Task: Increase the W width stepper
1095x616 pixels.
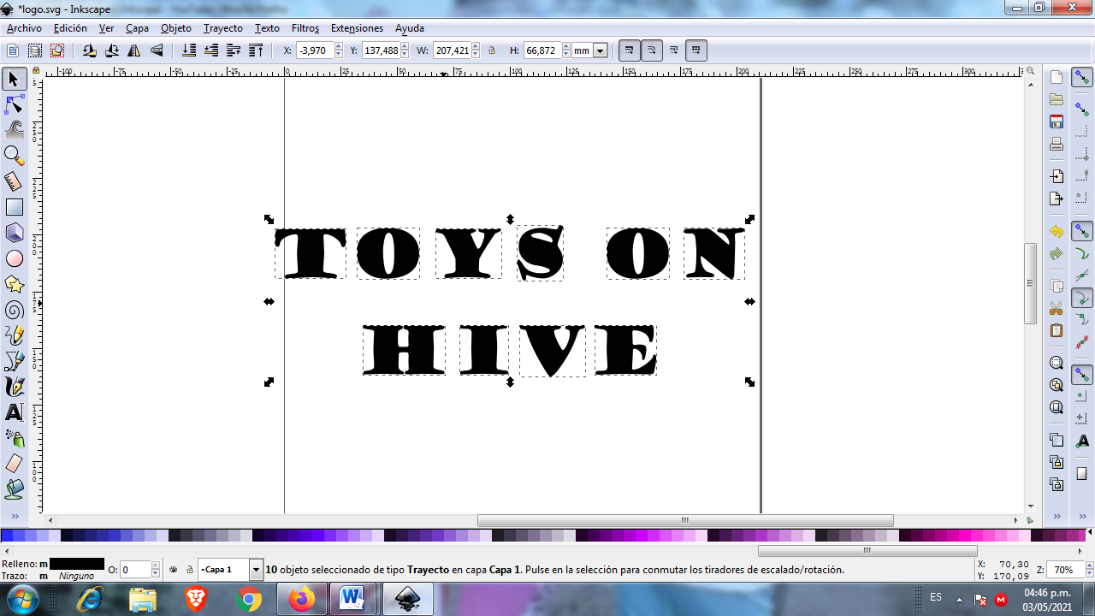Action: click(476, 47)
